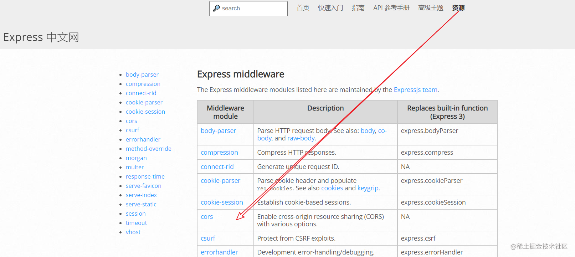Viewport: 575px width, 257px height.
Task: Follow the raw-body link in description
Action: [x=301, y=138]
